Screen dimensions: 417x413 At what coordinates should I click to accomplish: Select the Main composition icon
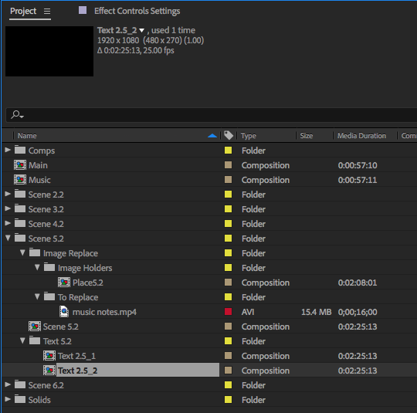20,165
